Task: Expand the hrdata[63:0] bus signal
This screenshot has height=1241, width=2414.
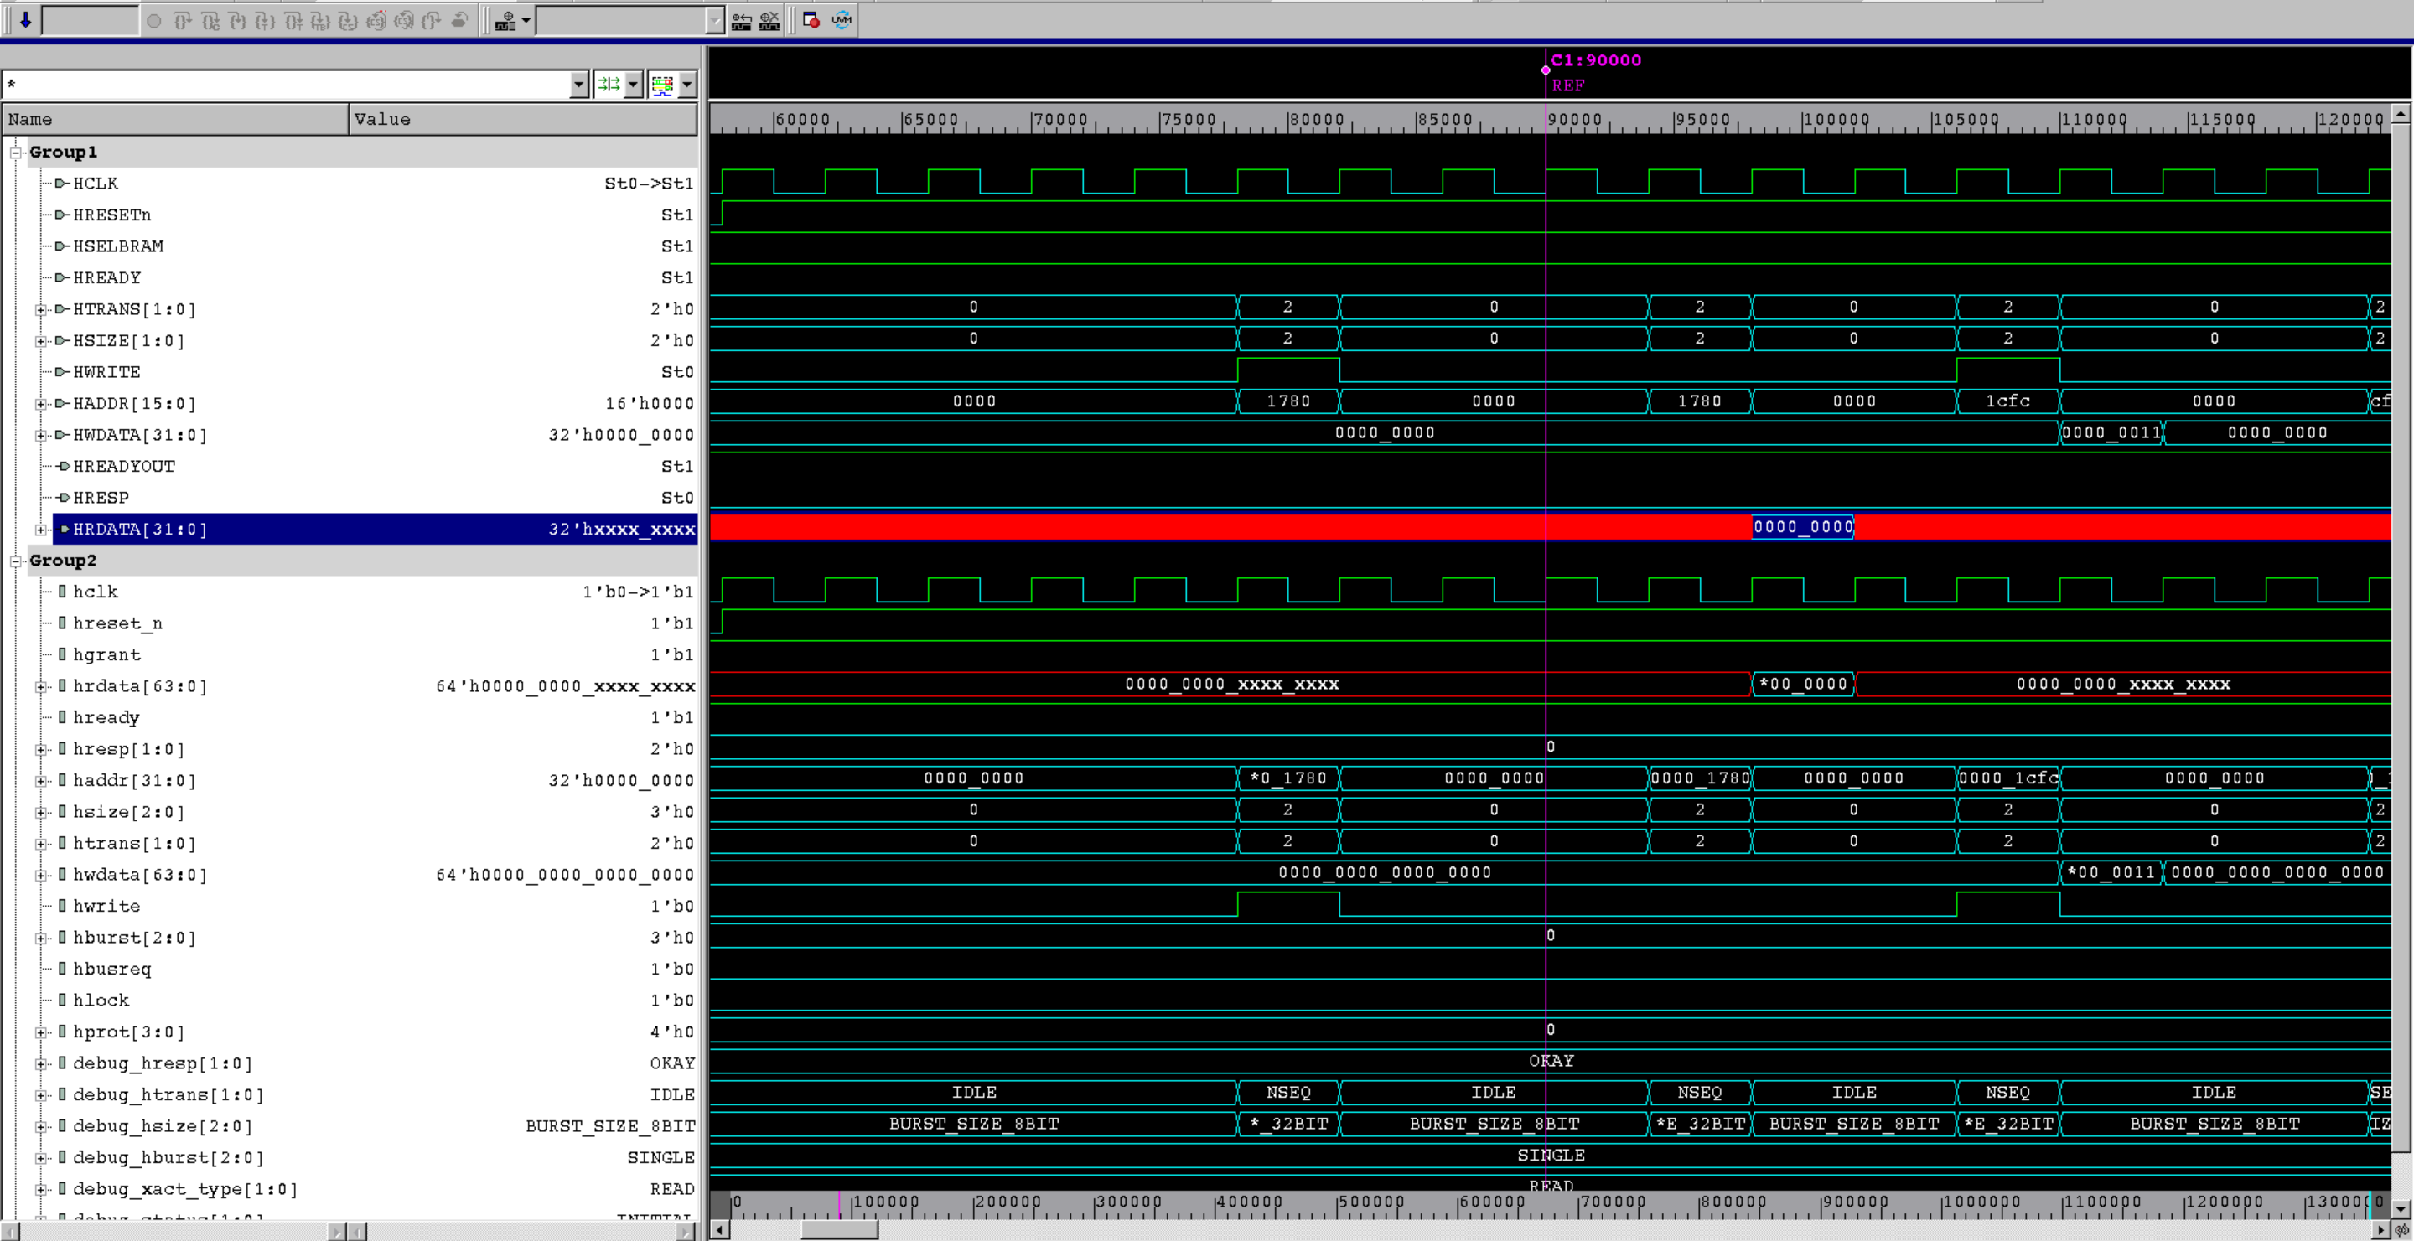Action: pyautogui.click(x=40, y=686)
